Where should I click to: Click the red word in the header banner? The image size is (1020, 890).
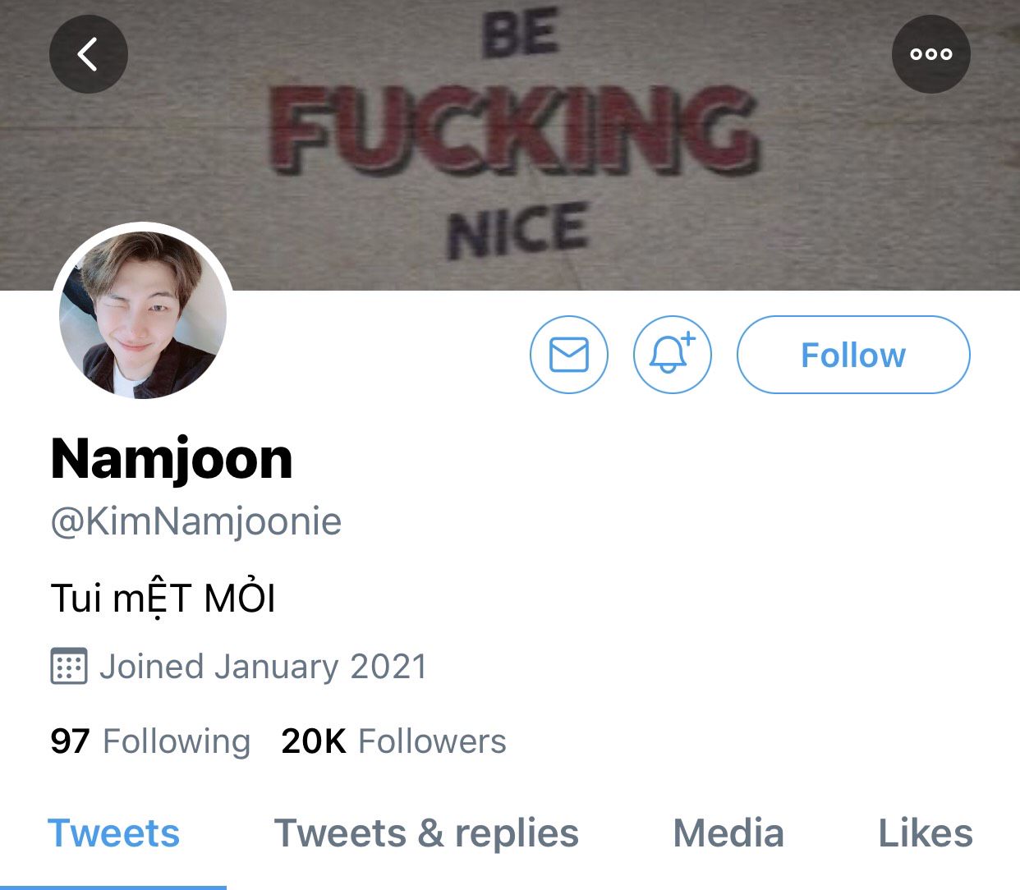click(513, 131)
